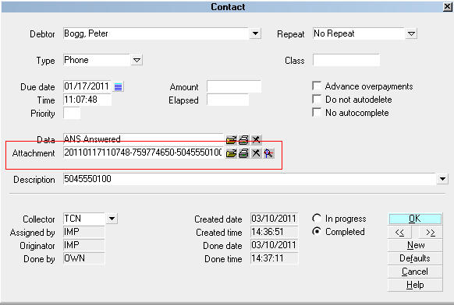Expand Collector dropdown arrow
Image resolution: width=454 pixels, height=305 pixels.
pyautogui.click(x=112, y=219)
